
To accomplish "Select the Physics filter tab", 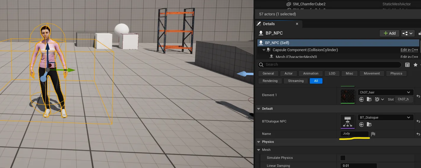I will pos(396,73).
